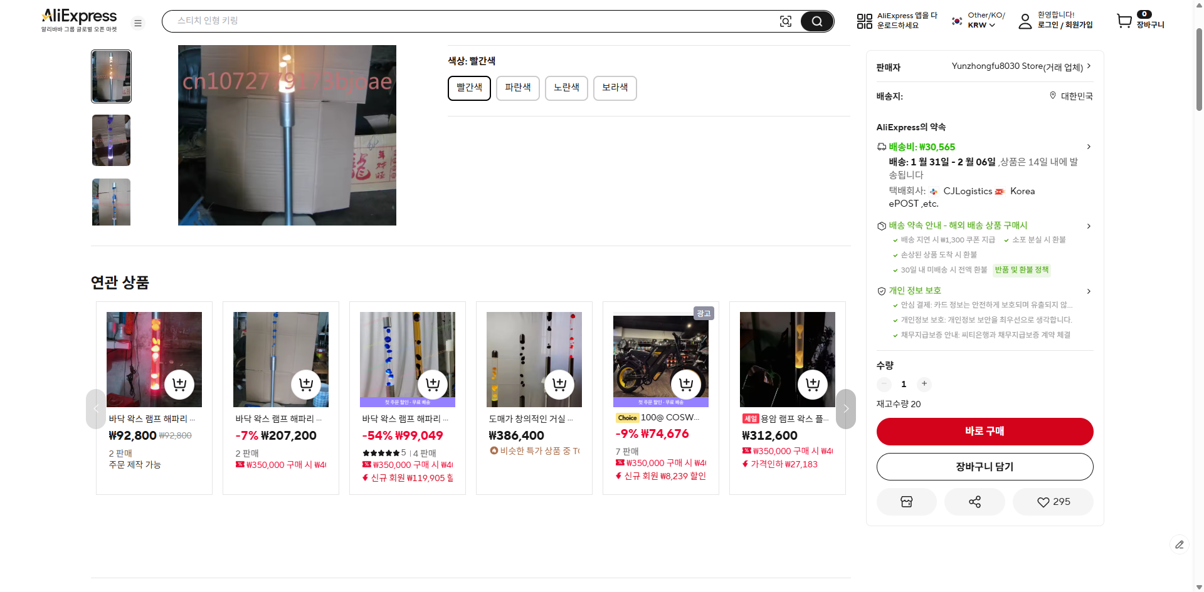
Task: Add to wishlist with heart icon
Action: click(1053, 502)
